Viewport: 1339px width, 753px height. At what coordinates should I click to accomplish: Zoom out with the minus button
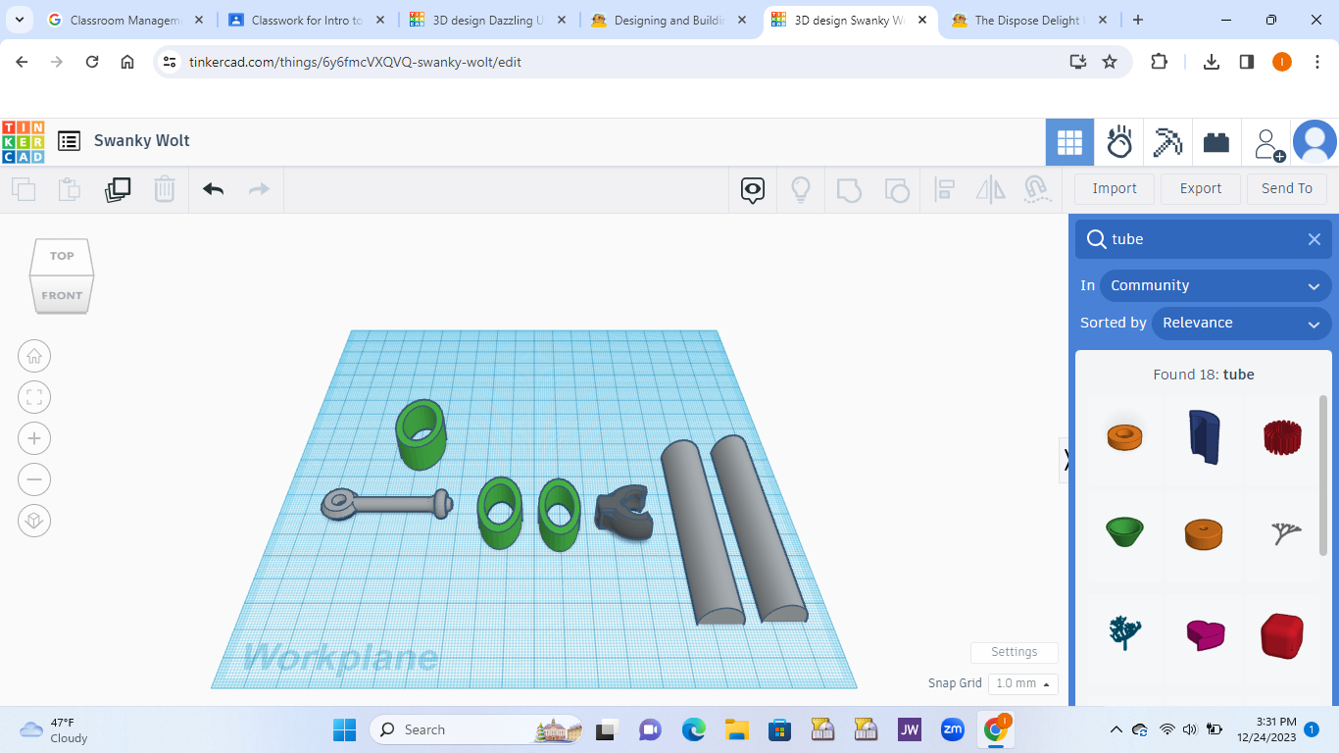pyautogui.click(x=34, y=479)
